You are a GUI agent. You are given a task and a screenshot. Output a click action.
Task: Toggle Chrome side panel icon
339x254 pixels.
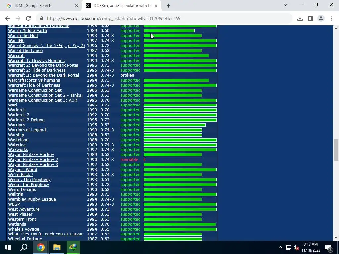point(311,18)
